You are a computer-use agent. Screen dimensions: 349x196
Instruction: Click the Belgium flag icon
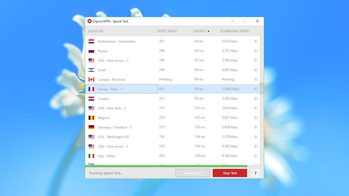[x=91, y=118]
